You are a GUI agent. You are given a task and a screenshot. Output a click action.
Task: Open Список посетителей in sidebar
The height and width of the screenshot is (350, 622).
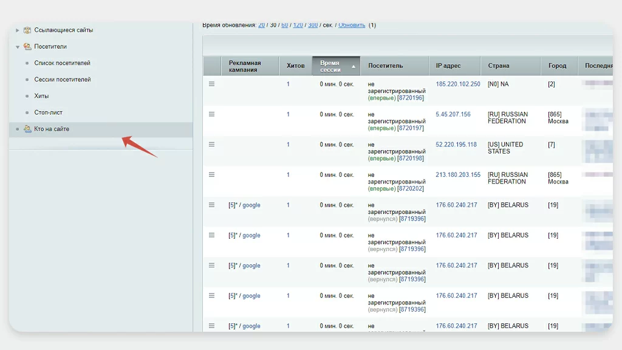click(62, 63)
